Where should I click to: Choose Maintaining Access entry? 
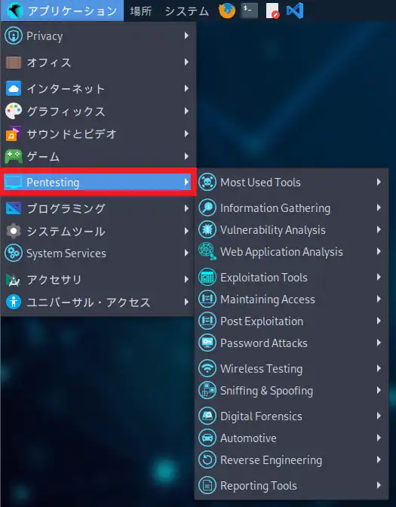coord(290,299)
